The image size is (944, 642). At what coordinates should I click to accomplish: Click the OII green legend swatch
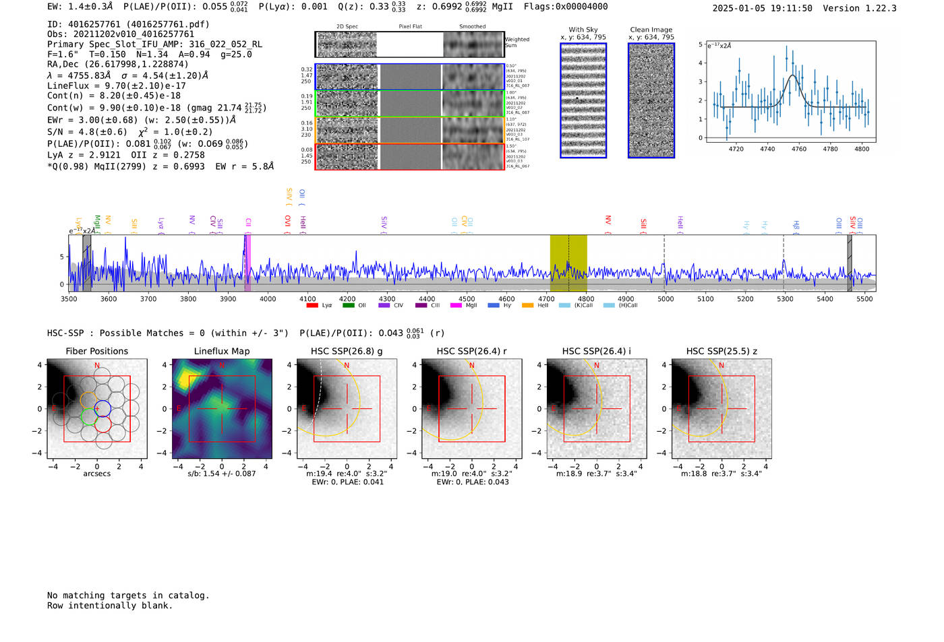(348, 305)
